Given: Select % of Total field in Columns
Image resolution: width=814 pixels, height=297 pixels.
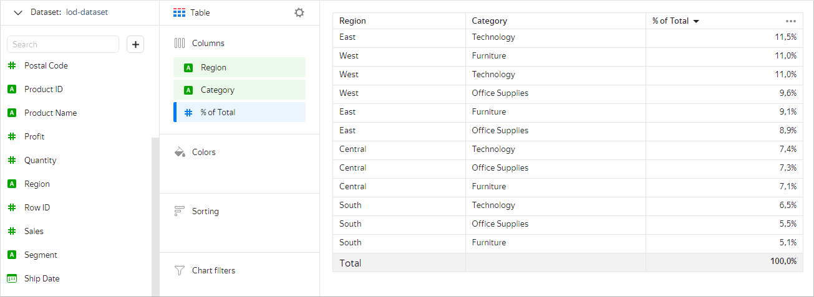Looking at the screenshot, I should 240,112.
